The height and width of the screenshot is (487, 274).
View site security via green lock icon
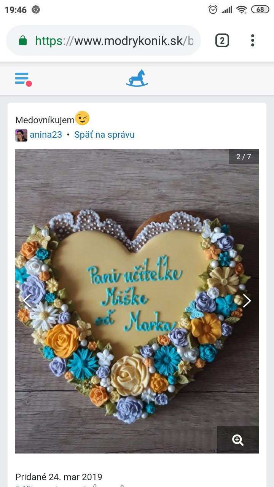23,40
